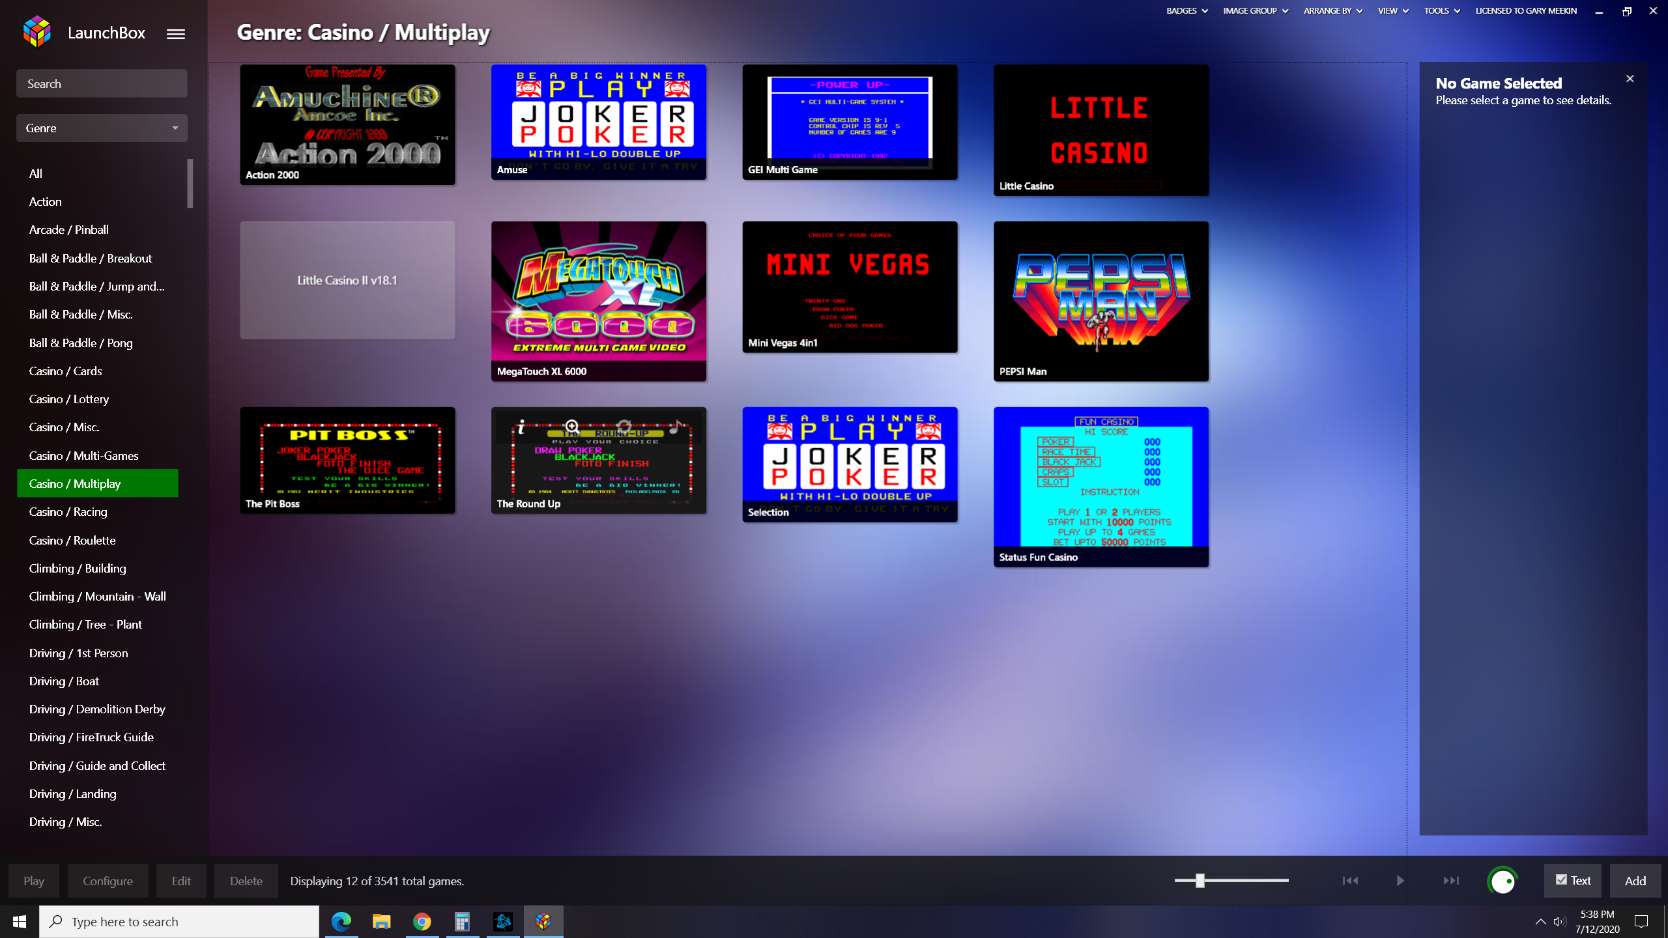
Task: Open Google Chrome from the taskbar
Action: point(422,922)
